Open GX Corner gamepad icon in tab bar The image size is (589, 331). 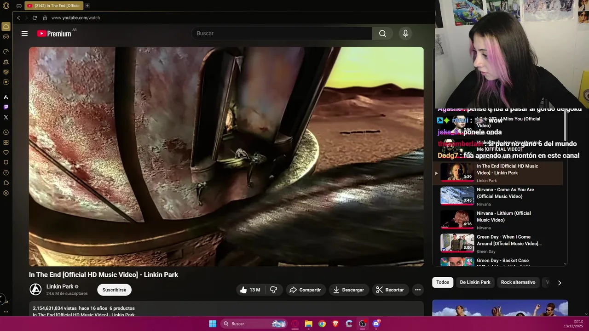19,6
